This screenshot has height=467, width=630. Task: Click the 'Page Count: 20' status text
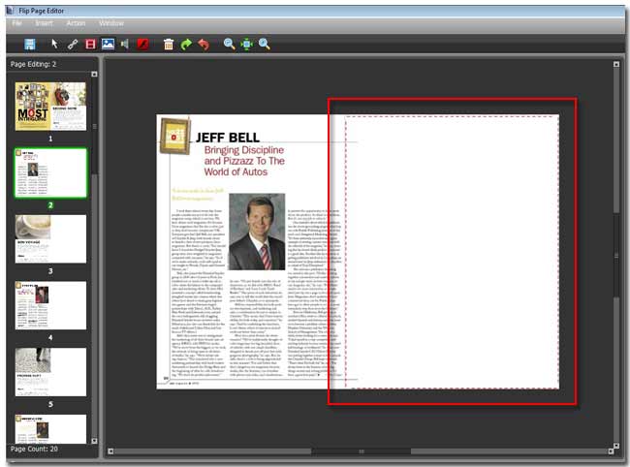pyautogui.click(x=34, y=449)
